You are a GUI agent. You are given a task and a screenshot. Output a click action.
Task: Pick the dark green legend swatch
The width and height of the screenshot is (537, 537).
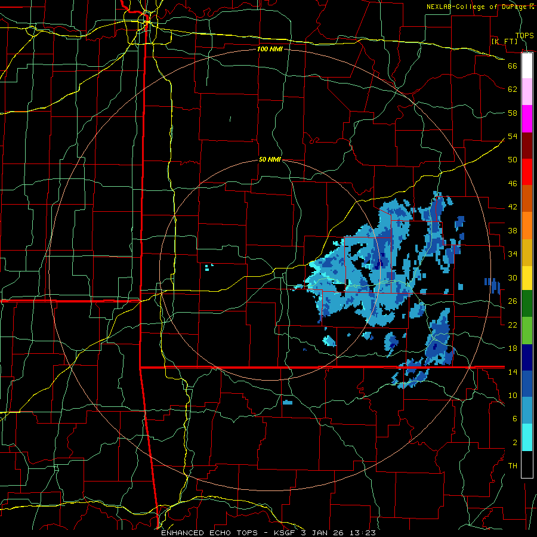527,304
